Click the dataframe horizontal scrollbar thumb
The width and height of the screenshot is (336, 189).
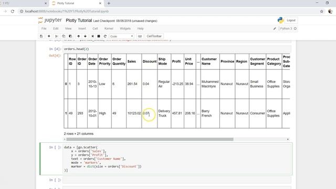150,139
